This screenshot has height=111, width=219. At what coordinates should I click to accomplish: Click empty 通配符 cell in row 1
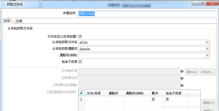click(x=116, y=99)
